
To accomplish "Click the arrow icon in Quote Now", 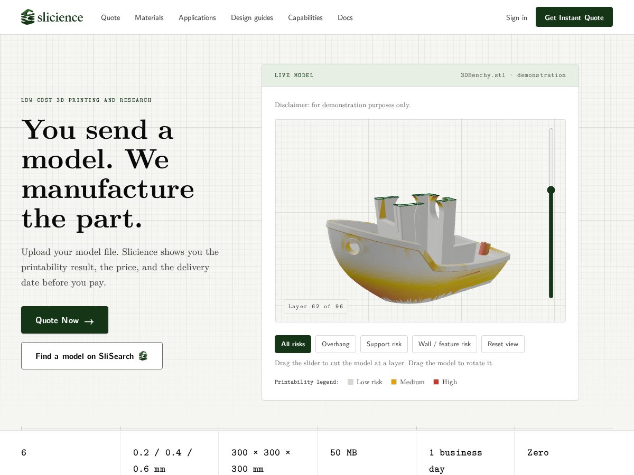I will coord(89,321).
